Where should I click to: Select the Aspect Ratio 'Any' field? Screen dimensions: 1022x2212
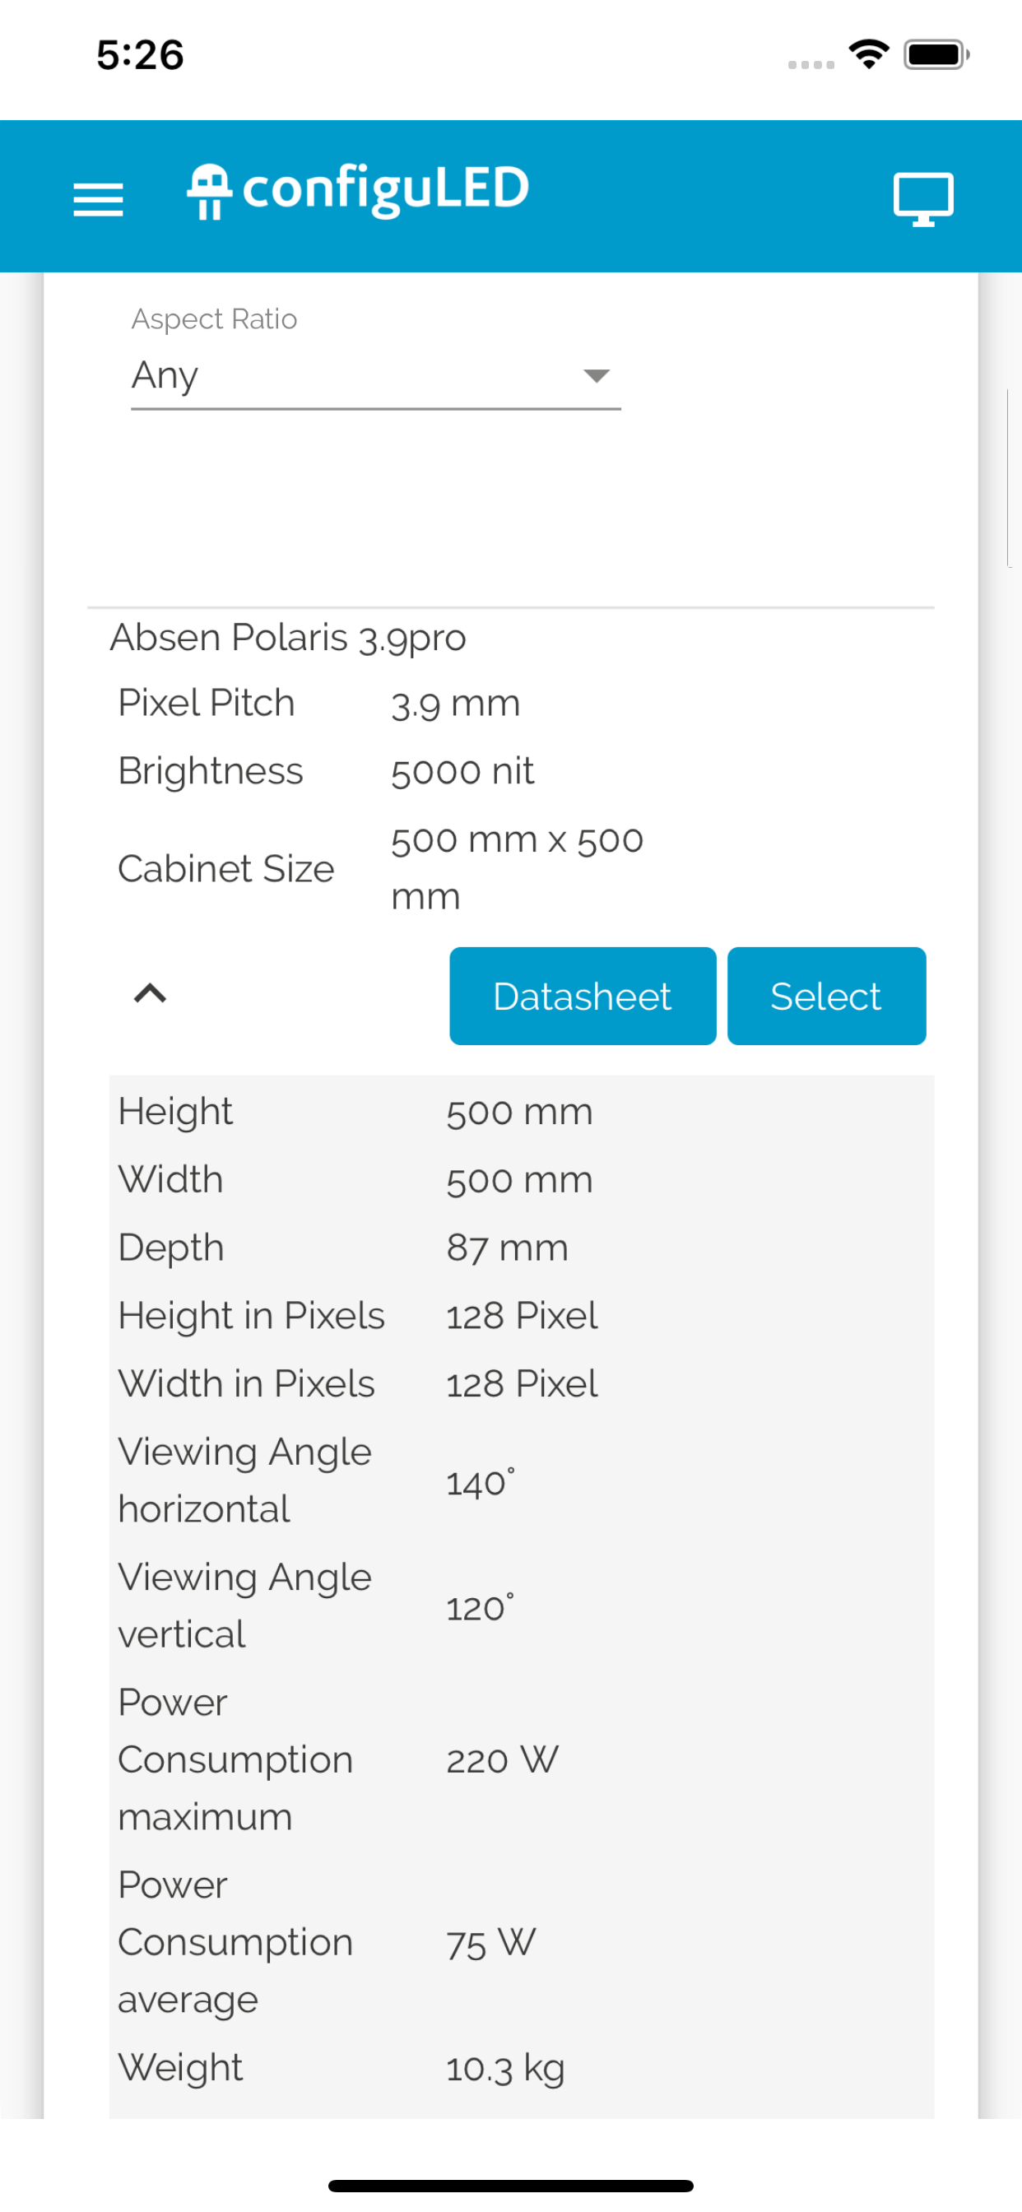pos(375,376)
